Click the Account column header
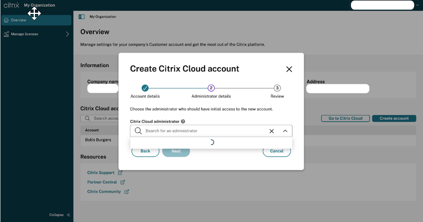This screenshot has width=423, height=222. 92,130
